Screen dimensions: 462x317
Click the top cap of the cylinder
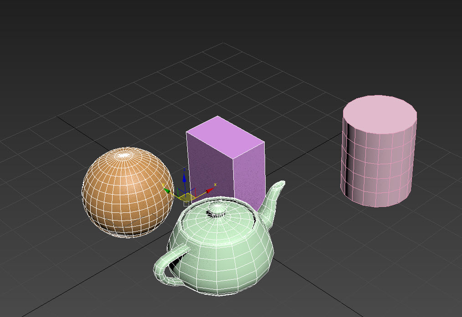tap(380, 115)
